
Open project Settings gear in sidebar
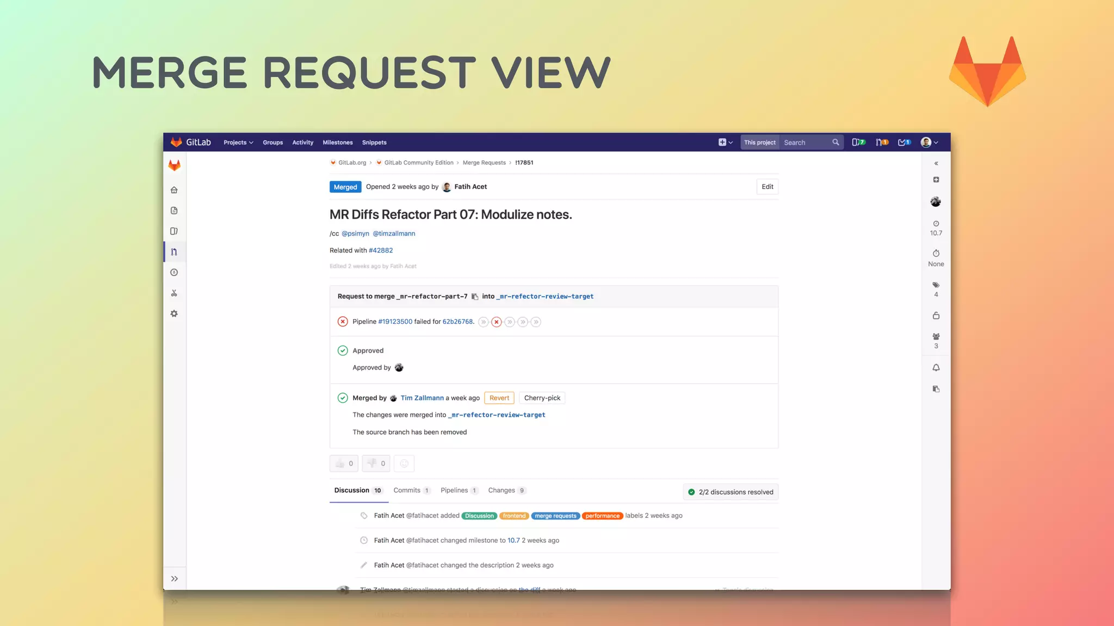[174, 314]
